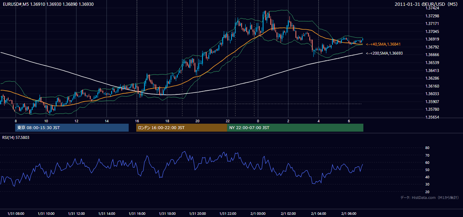Viewport: 463px width, 217px height.
Task: Click RSI scale value 70
Action: click(x=427, y=155)
